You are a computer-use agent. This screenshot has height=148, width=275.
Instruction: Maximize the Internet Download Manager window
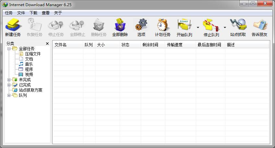253,3
